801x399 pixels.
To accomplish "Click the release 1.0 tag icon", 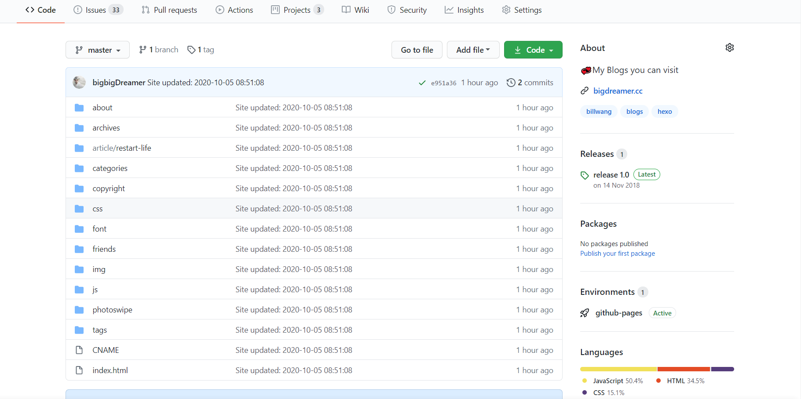I will pos(585,175).
